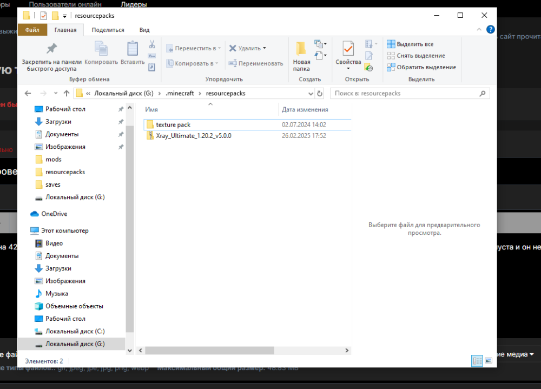Expand the Удалить dropdown arrow
This screenshot has width=541, height=389.
pos(265,48)
